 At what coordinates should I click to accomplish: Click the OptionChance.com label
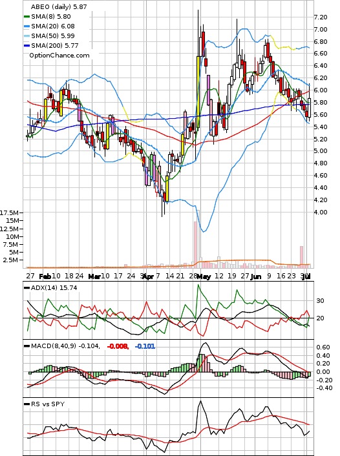[59, 56]
